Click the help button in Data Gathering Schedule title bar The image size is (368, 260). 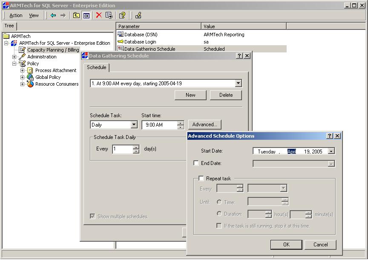[x=239, y=56]
